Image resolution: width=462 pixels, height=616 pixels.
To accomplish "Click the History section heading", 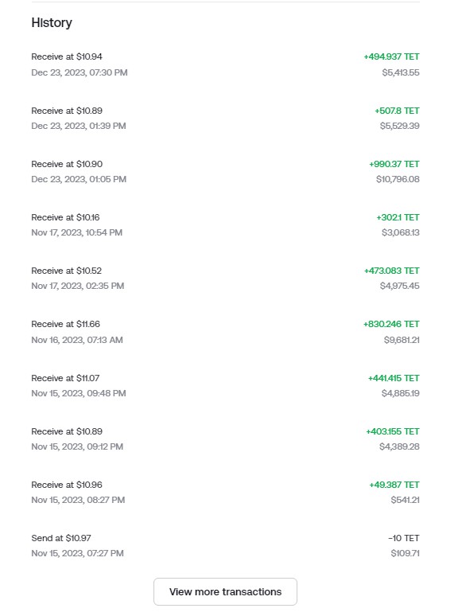I will tap(52, 23).
